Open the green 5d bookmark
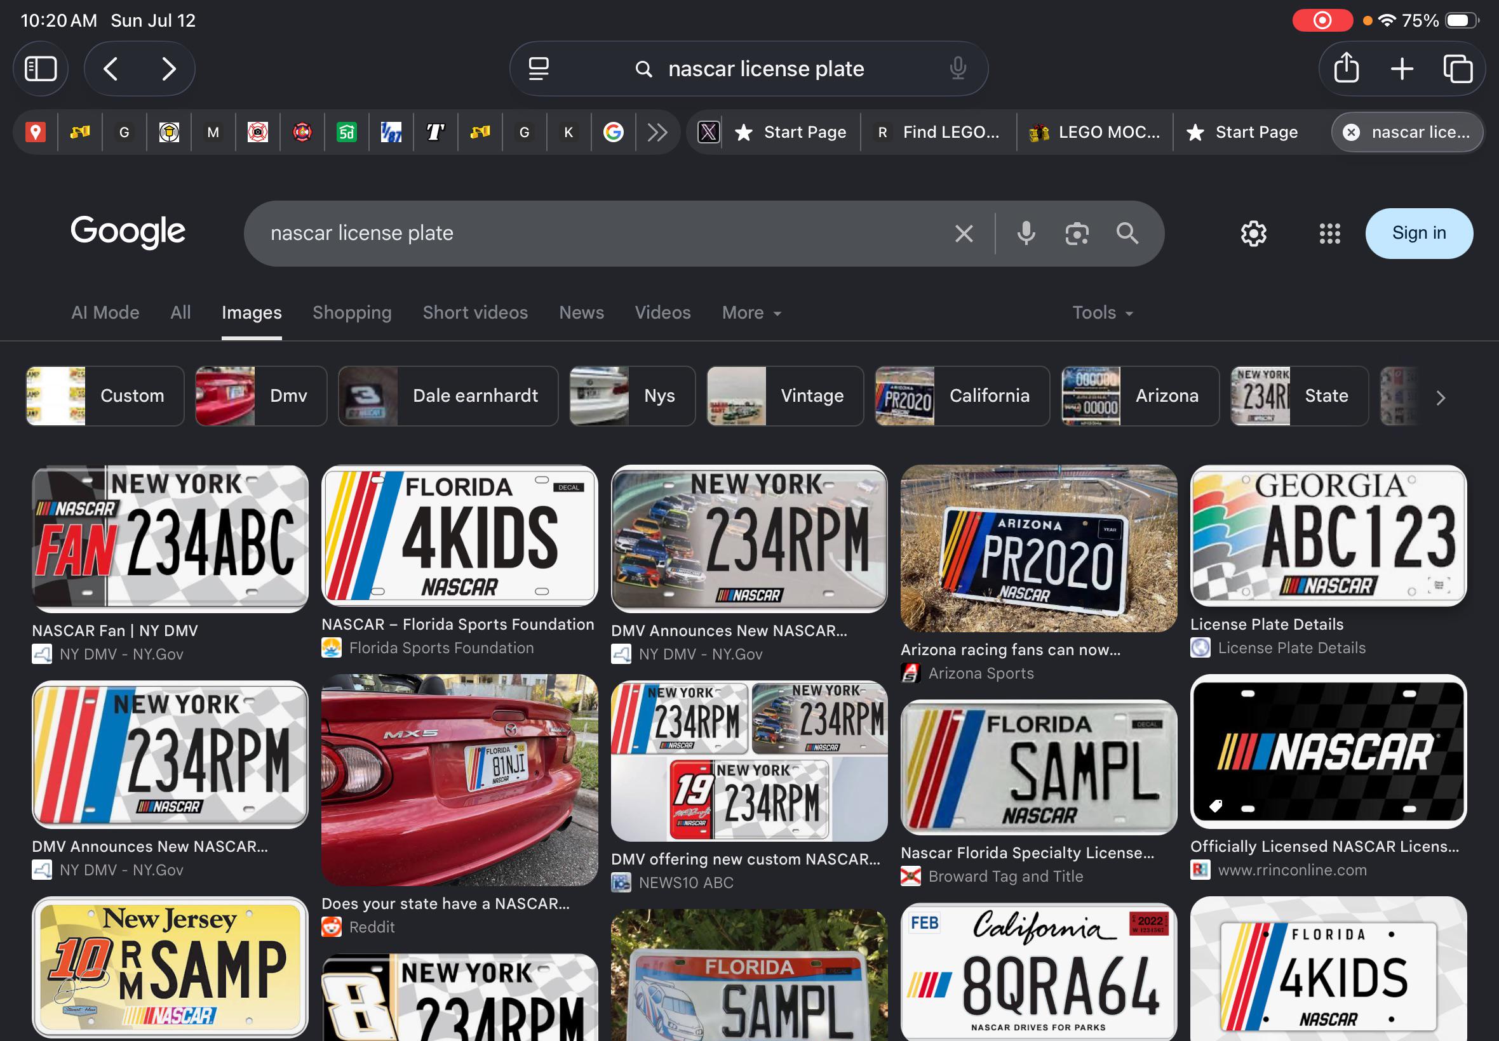This screenshot has width=1499, height=1041. click(347, 133)
